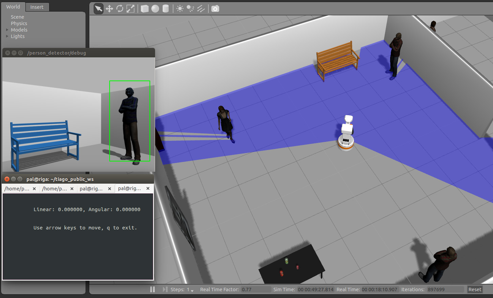The image size is (493, 298).
Task: Take a screenshot with camera icon
Action: click(215, 8)
